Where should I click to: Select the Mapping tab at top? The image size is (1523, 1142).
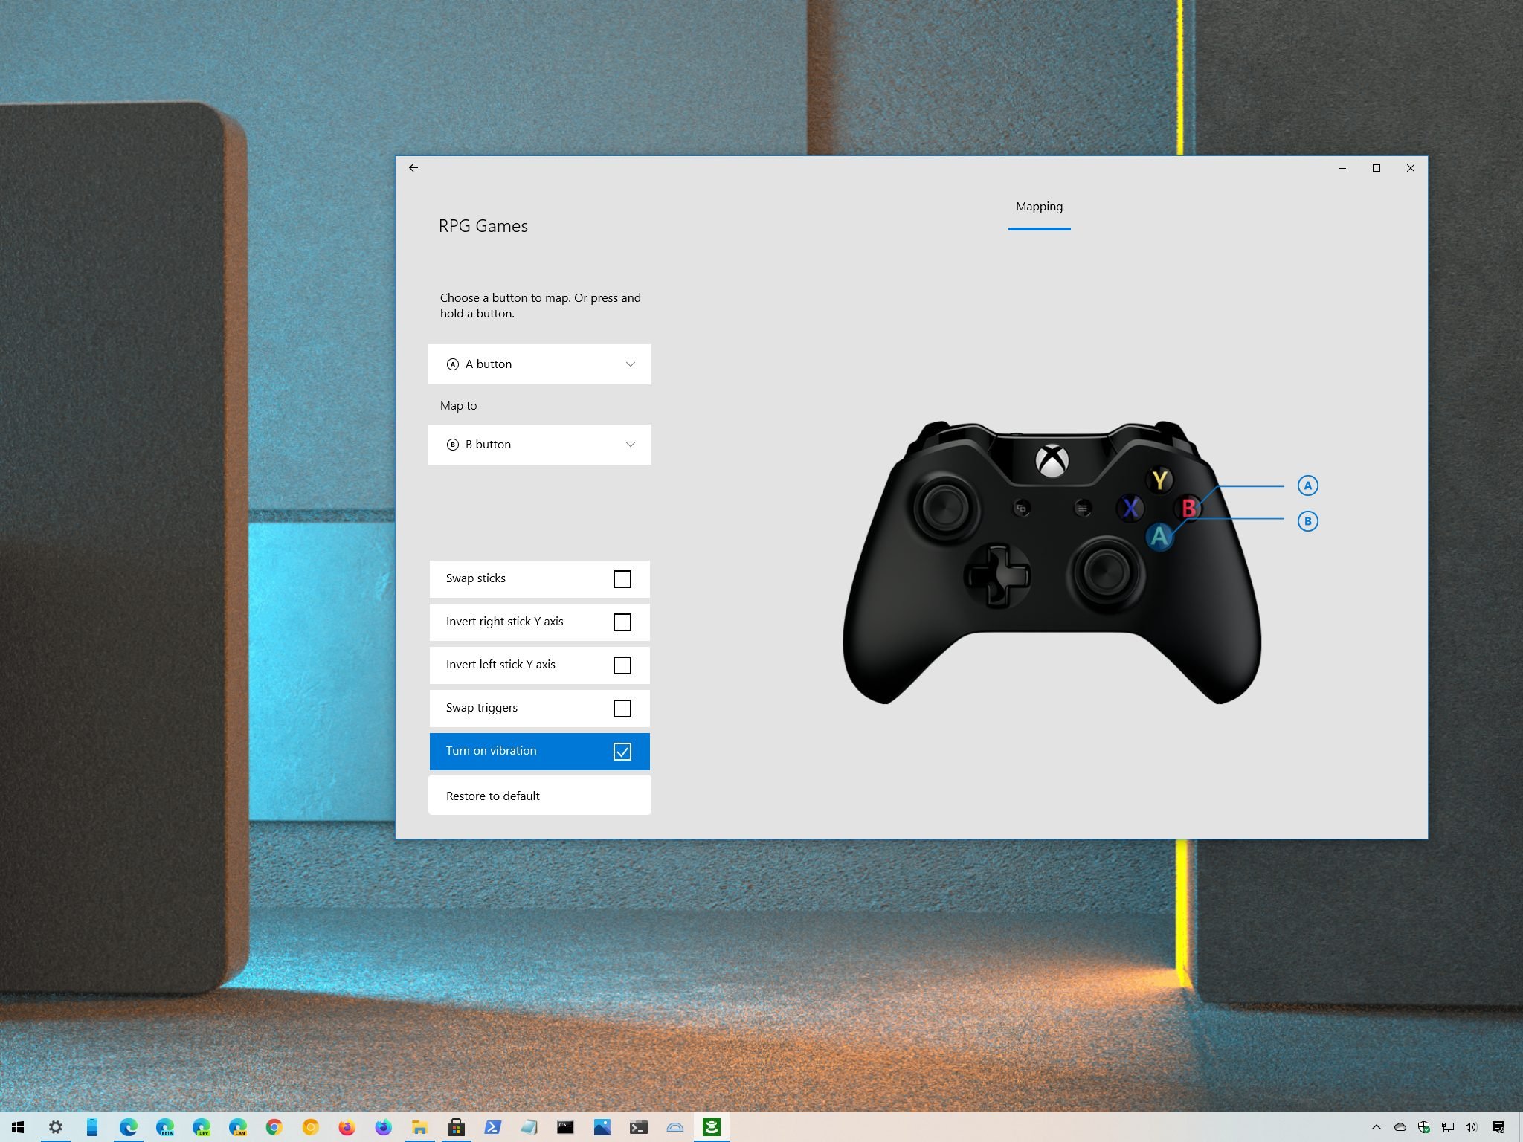(x=1037, y=207)
